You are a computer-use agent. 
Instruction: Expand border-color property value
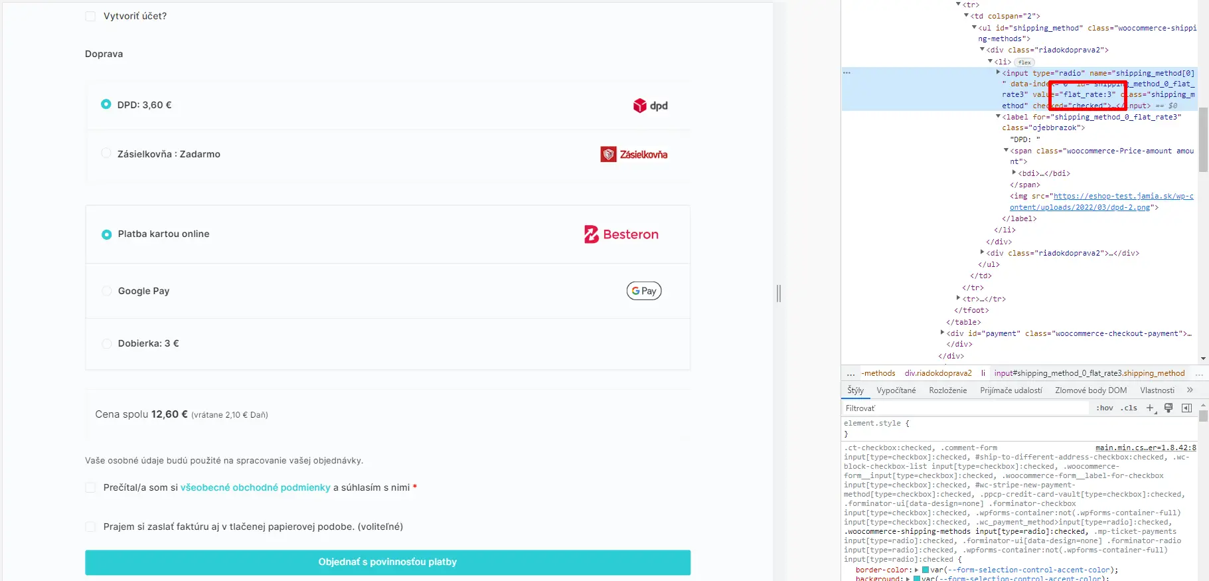pyautogui.click(x=916, y=570)
